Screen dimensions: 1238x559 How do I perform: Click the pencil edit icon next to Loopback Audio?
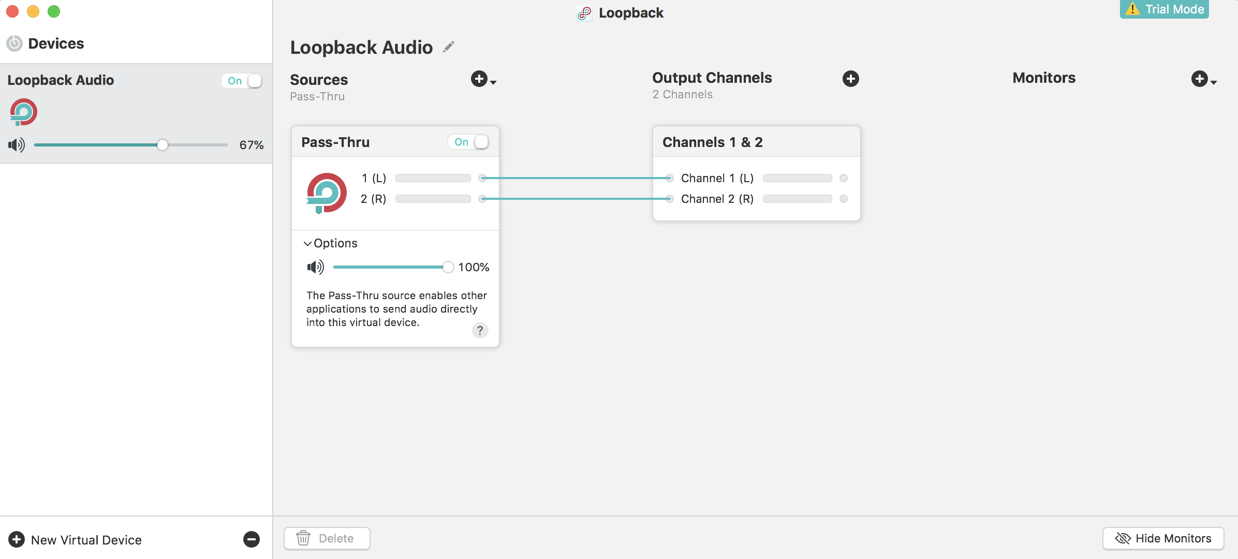point(449,47)
